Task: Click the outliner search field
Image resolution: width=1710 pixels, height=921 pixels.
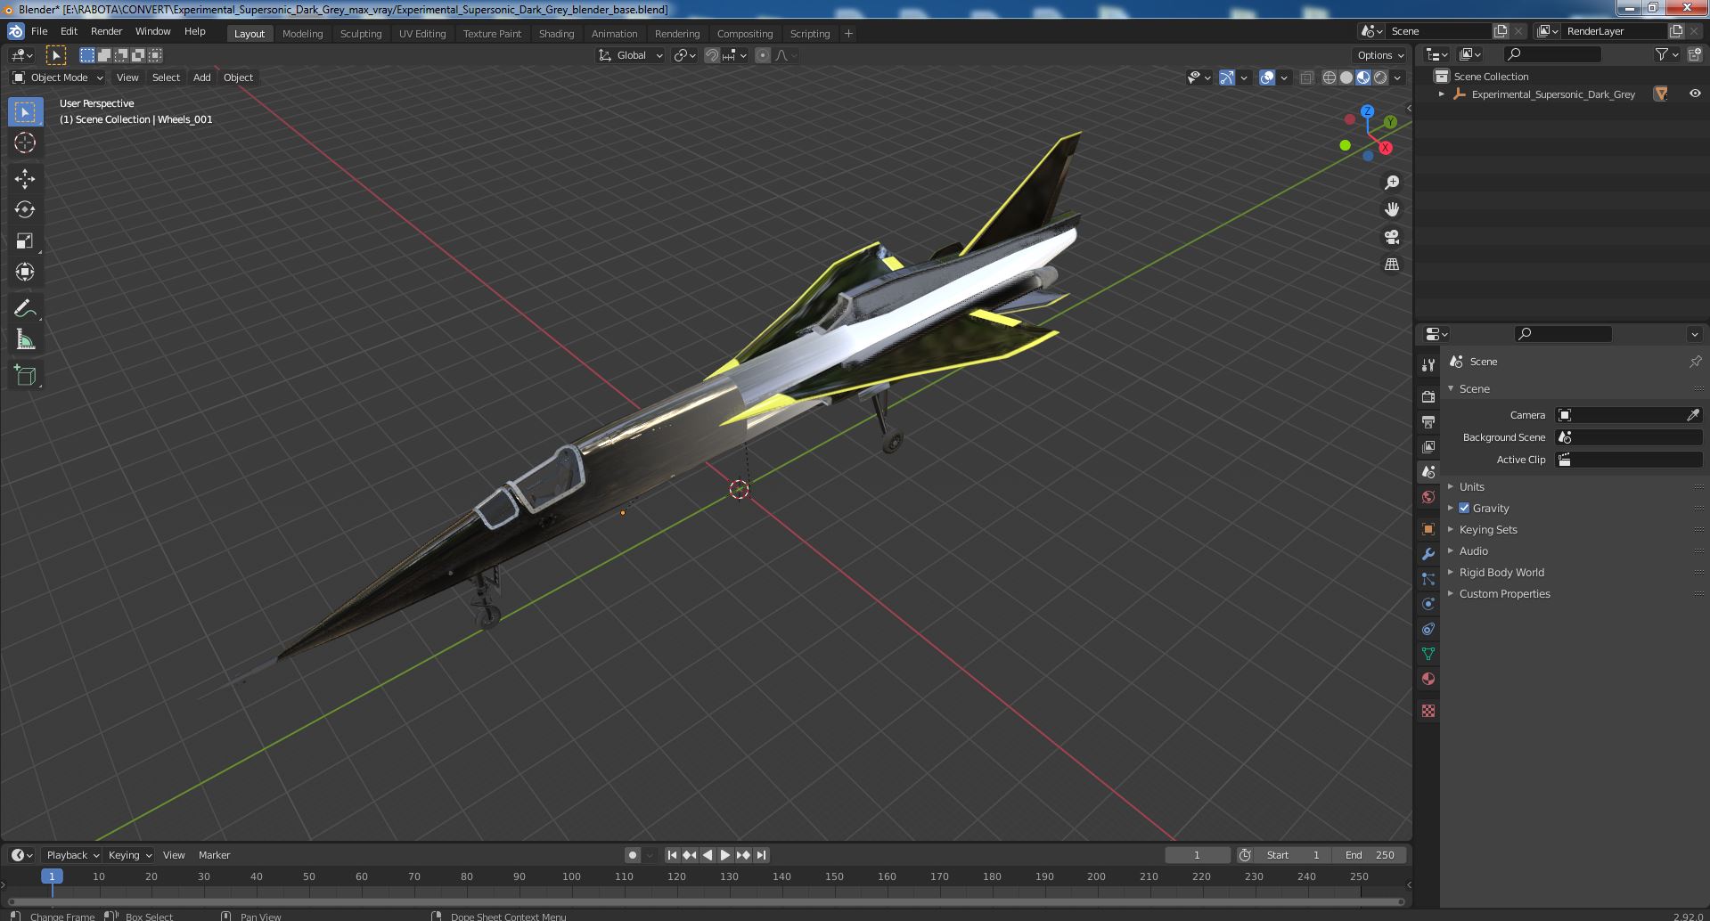Action: (1551, 54)
